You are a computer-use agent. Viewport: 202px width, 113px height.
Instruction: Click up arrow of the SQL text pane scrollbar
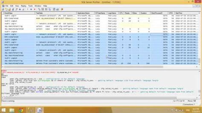pos(199,71)
